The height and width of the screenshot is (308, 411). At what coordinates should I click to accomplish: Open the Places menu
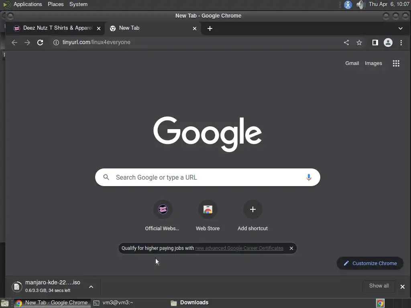(x=55, y=4)
